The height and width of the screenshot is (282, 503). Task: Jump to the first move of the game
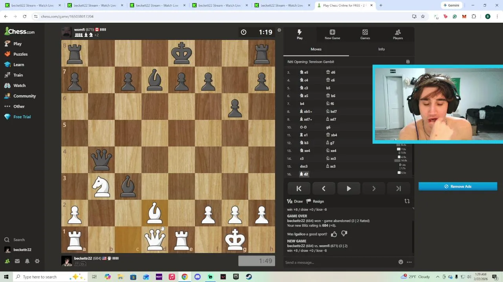[x=299, y=188]
